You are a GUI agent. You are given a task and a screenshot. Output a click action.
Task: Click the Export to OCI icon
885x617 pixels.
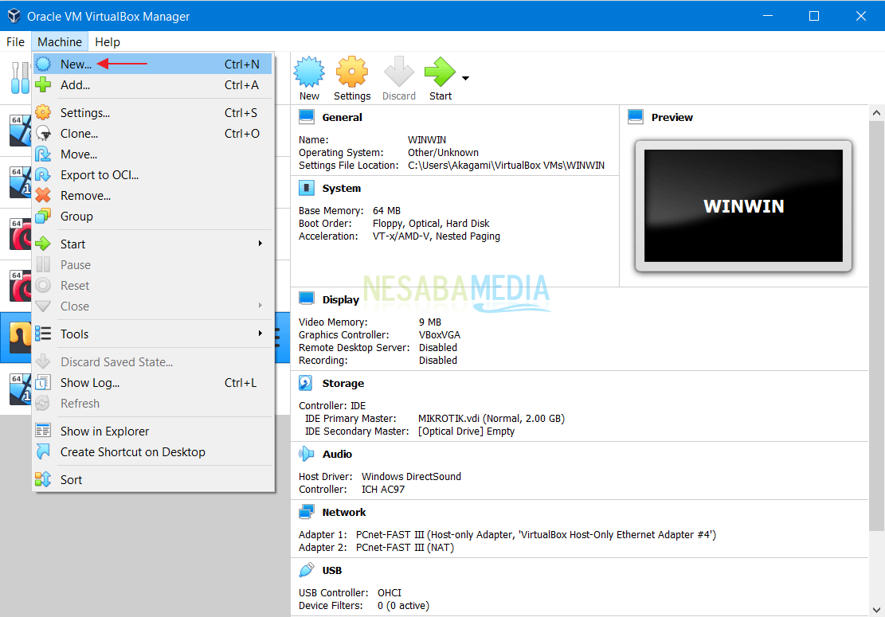[x=44, y=175]
